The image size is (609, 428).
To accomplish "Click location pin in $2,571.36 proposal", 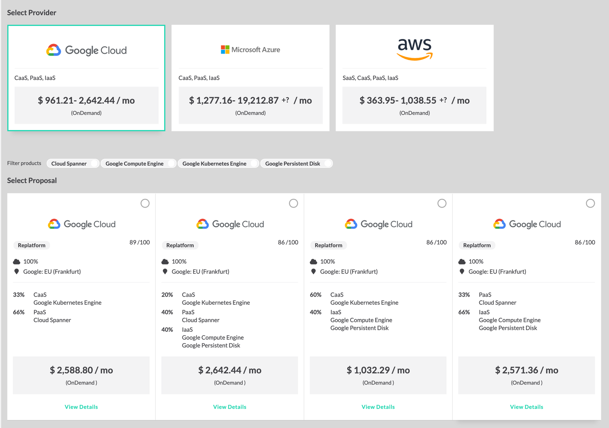I will [x=462, y=272].
